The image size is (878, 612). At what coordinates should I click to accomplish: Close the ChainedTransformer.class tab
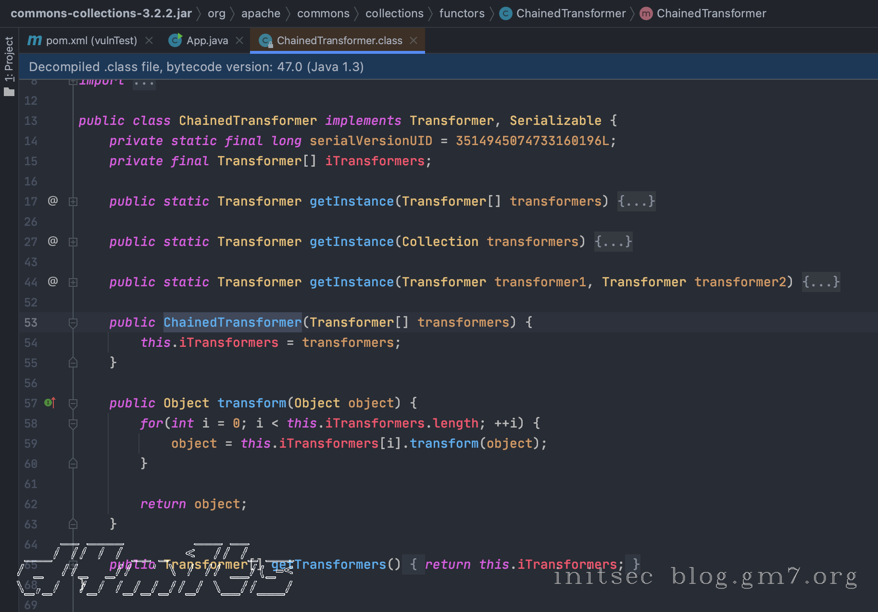414,40
